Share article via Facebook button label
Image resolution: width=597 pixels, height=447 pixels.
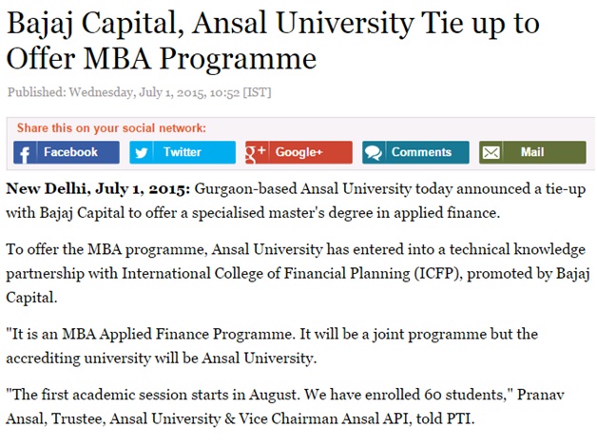pyautogui.click(x=70, y=152)
